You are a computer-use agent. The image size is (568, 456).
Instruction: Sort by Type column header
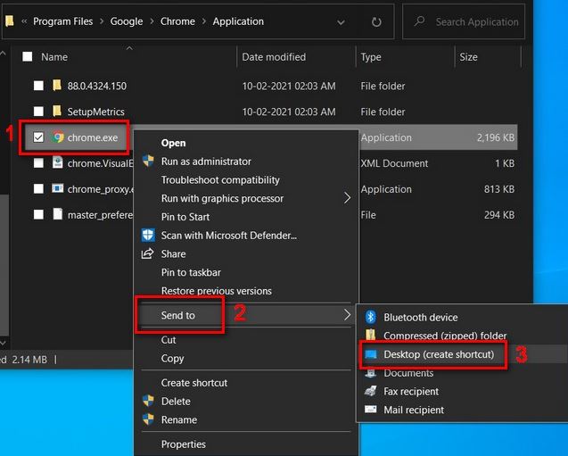[x=371, y=57]
